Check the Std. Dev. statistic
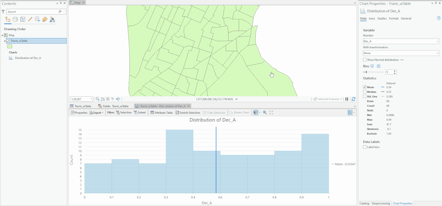This screenshot has width=442, height=206. [x=365, y=97]
